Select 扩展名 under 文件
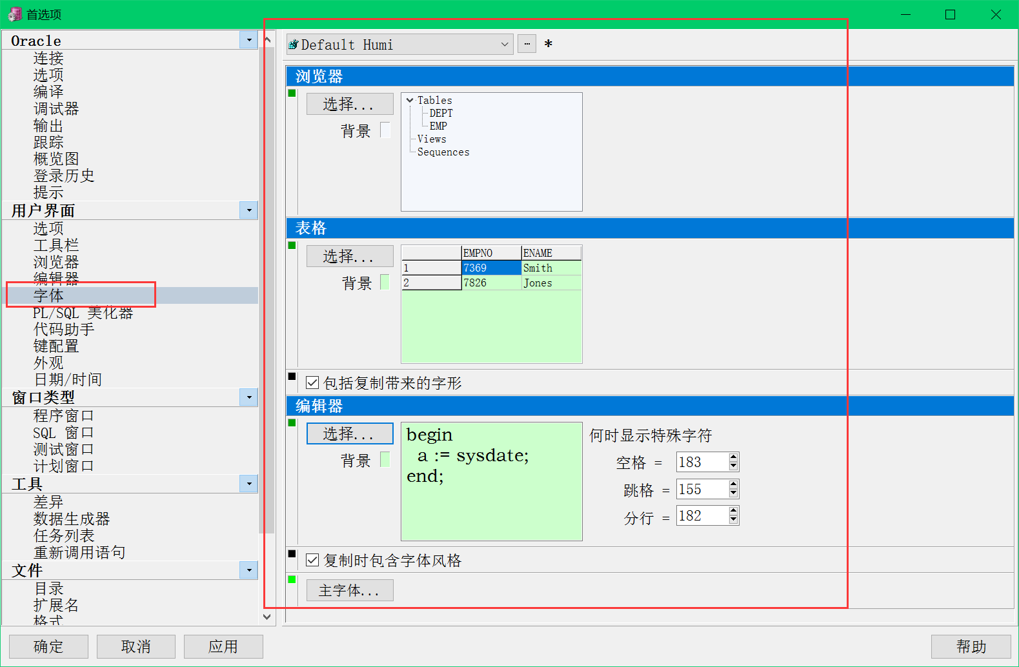This screenshot has width=1019, height=667. pyautogui.click(x=56, y=605)
